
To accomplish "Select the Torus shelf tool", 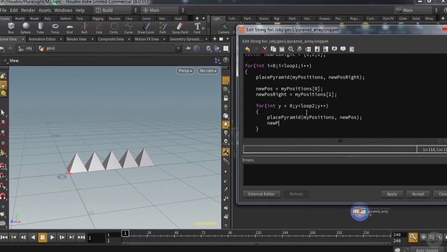I will pos(55,28).
